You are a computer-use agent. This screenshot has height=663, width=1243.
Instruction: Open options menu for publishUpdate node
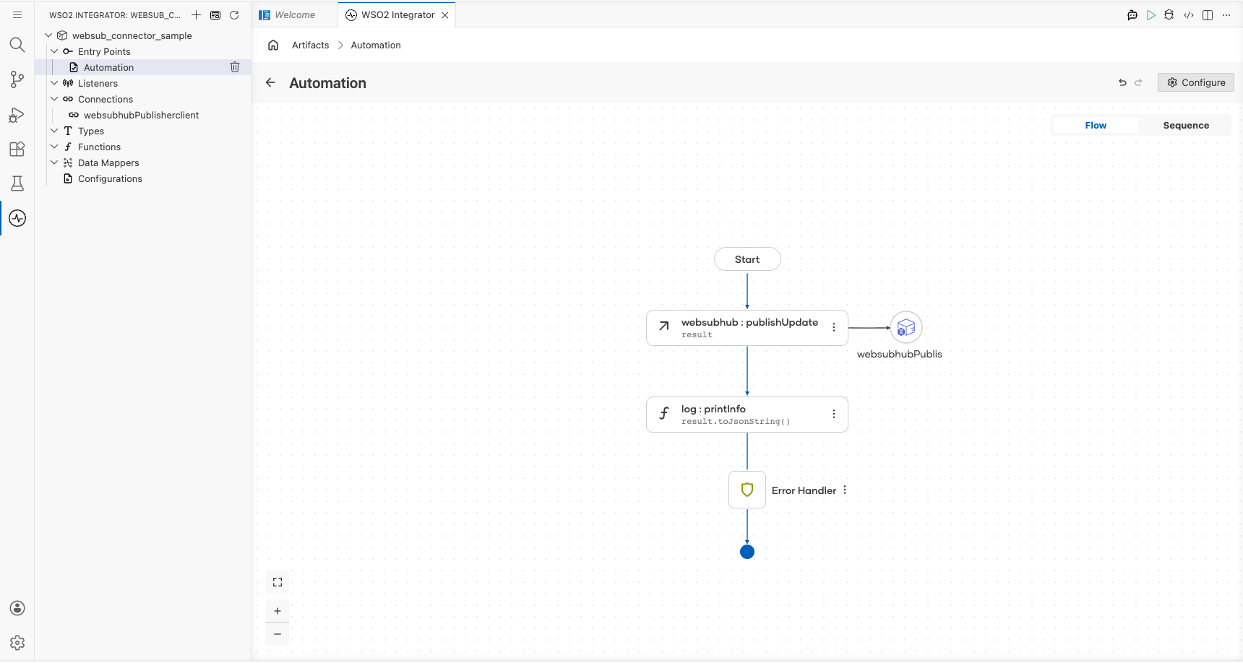[834, 327]
